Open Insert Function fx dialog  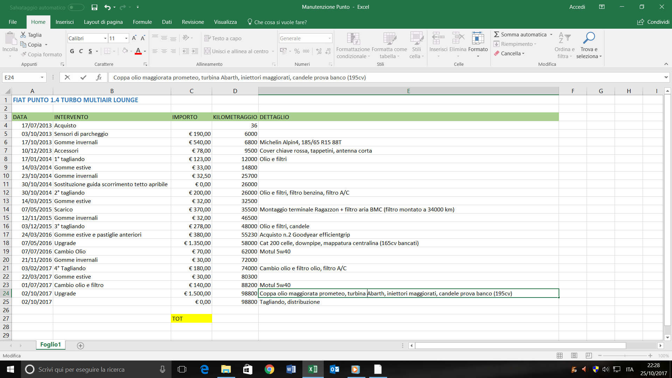99,77
